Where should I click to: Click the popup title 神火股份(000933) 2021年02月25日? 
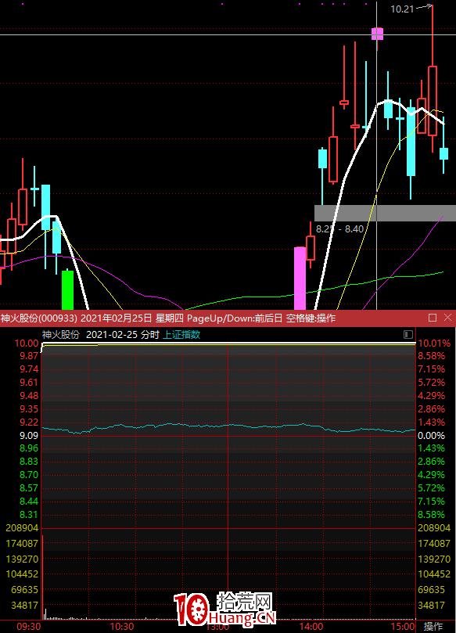pyautogui.click(x=77, y=318)
